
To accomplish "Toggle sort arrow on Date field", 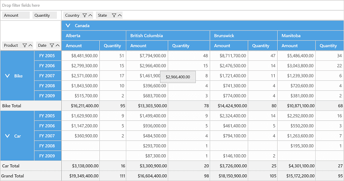I will [57, 45].
